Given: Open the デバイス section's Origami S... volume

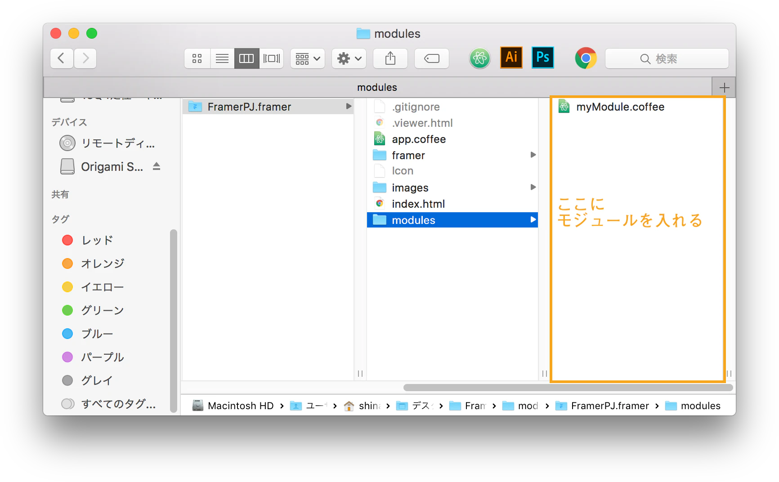Looking at the screenshot, I should pyautogui.click(x=102, y=167).
